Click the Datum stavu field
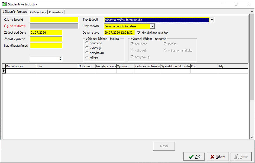 (x=119, y=33)
